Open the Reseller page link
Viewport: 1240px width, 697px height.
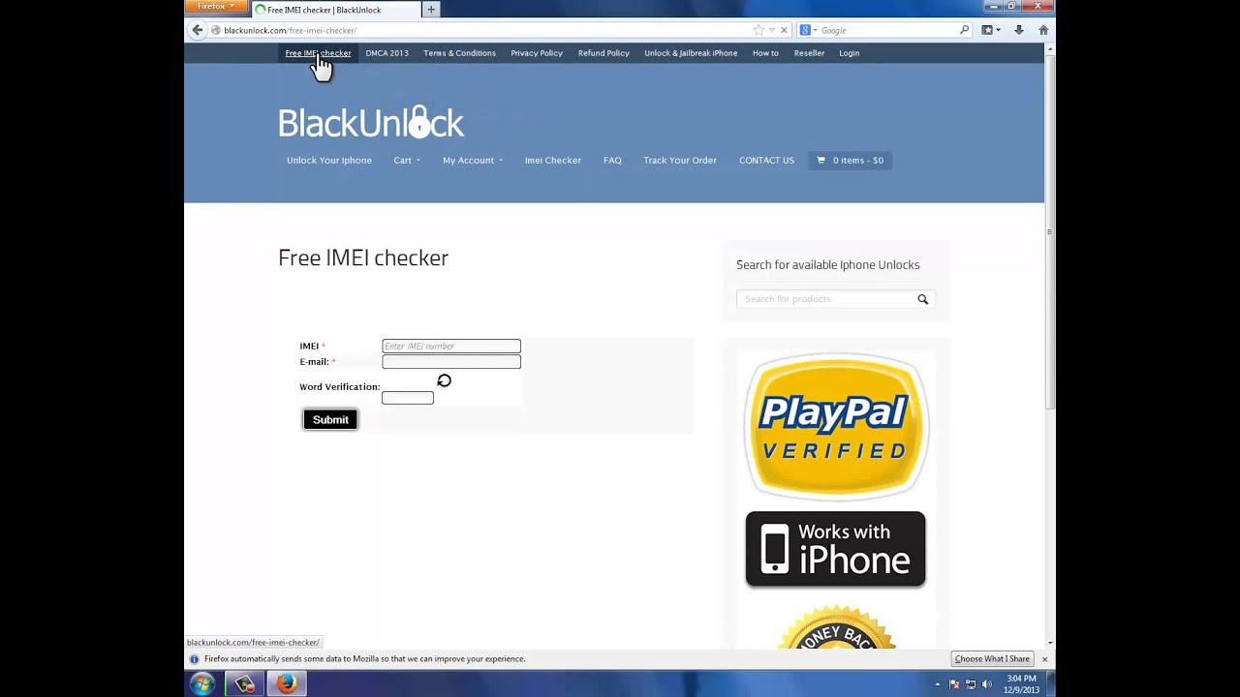click(809, 53)
